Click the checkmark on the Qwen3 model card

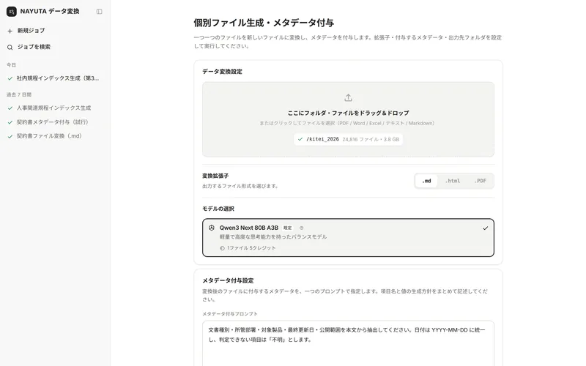click(x=485, y=228)
